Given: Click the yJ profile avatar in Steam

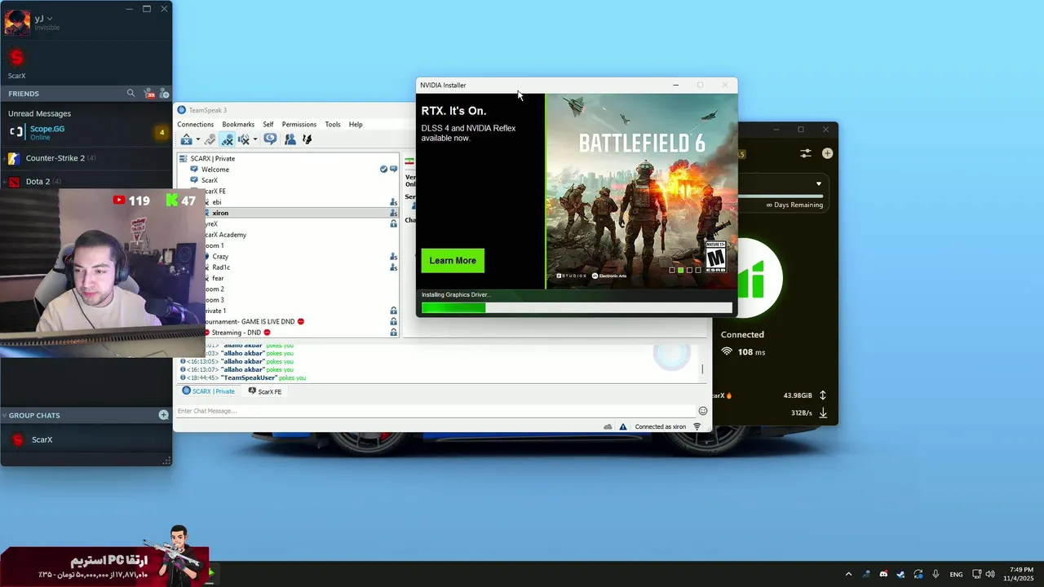Looking at the screenshot, I should (x=16, y=22).
